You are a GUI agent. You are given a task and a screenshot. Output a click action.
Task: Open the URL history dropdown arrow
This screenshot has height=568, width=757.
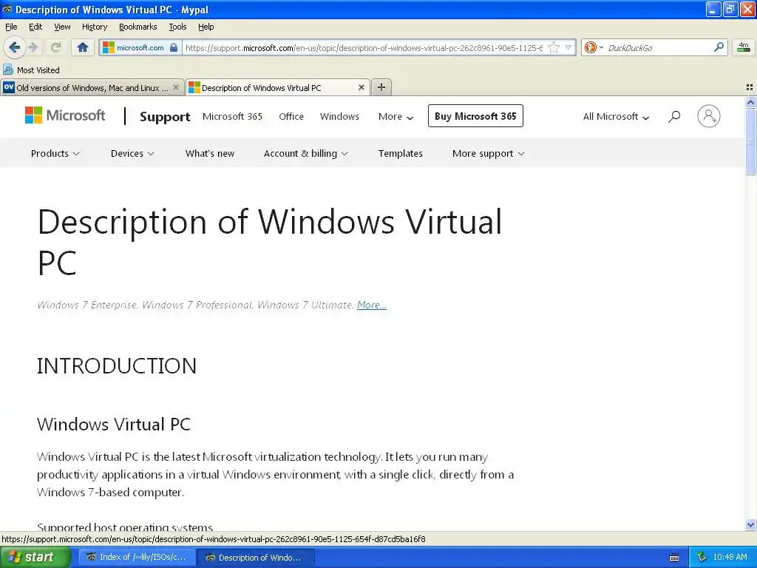click(x=568, y=47)
